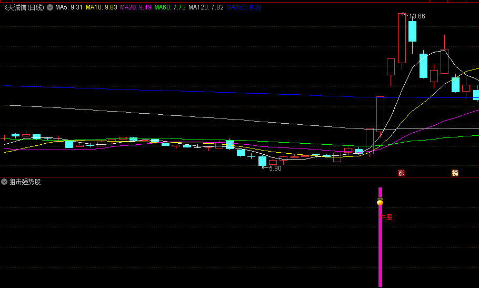The height and width of the screenshot is (288, 479).
Task: Select the magenta signal bar in indicator panel
Action: click(381, 237)
